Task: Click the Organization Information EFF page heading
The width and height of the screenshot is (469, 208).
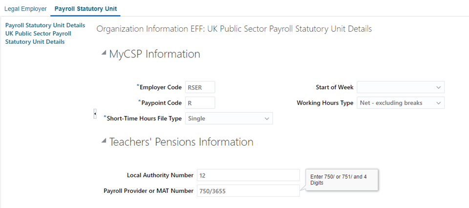Action: (x=234, y=29)
